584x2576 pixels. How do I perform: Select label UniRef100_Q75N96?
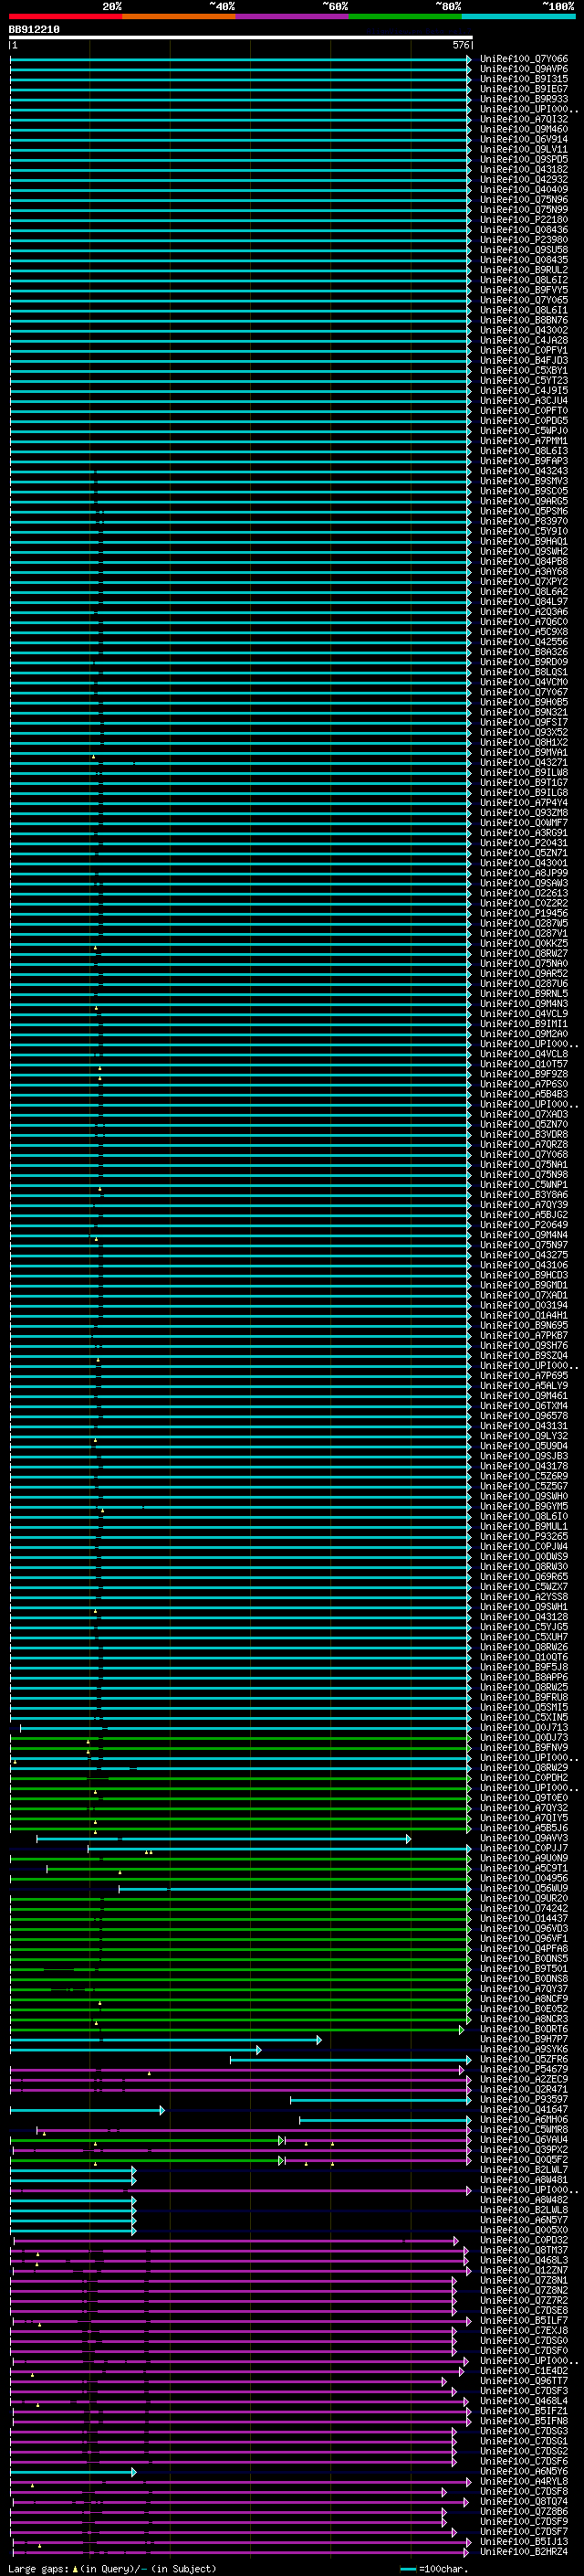[x=524, y=199]
